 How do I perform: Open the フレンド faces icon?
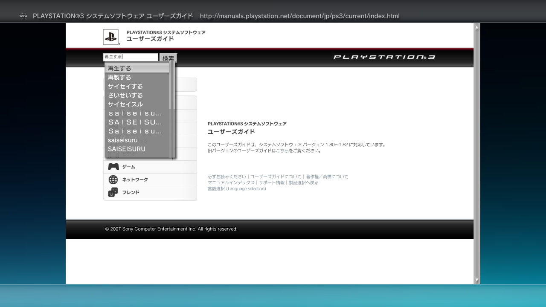click(113, 192)
